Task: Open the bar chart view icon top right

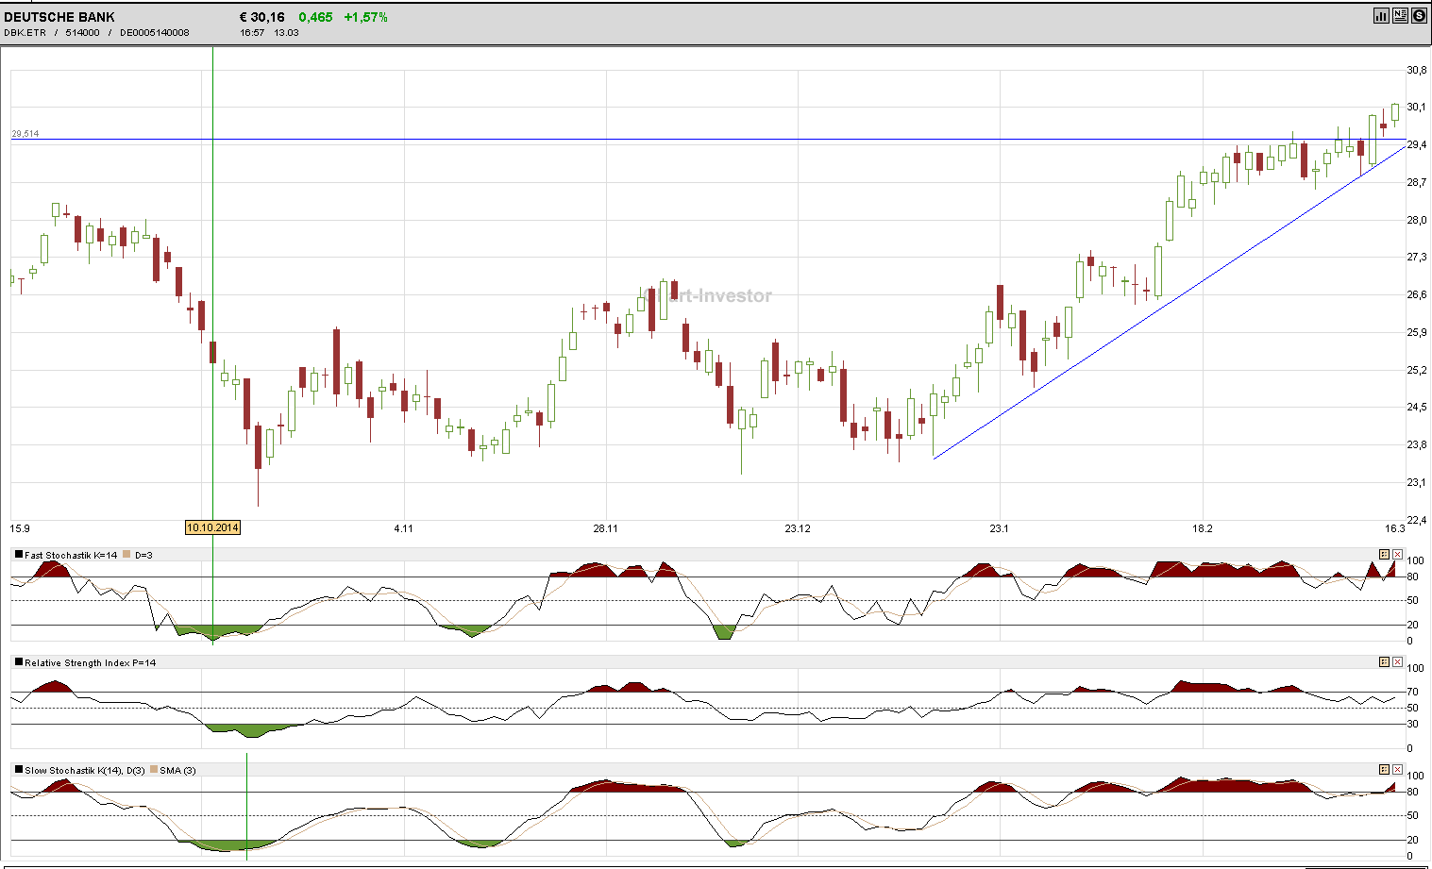Action: [1381, 15]
